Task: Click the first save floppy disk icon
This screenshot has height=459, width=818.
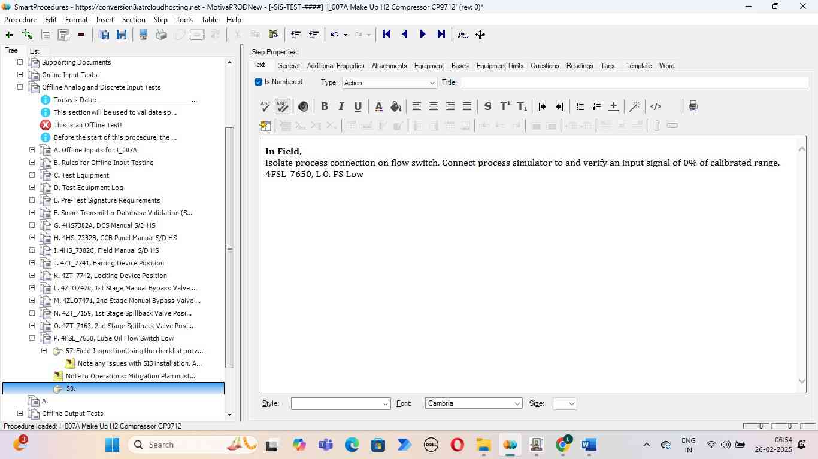Action: click(104, 35)
